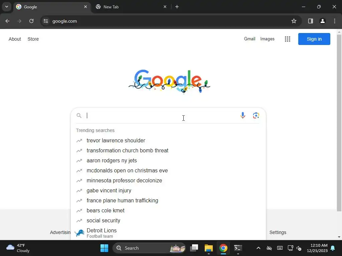Reload the Google page
The height and width of the screenshot is (256, 342).
click(x=31, y=21)
